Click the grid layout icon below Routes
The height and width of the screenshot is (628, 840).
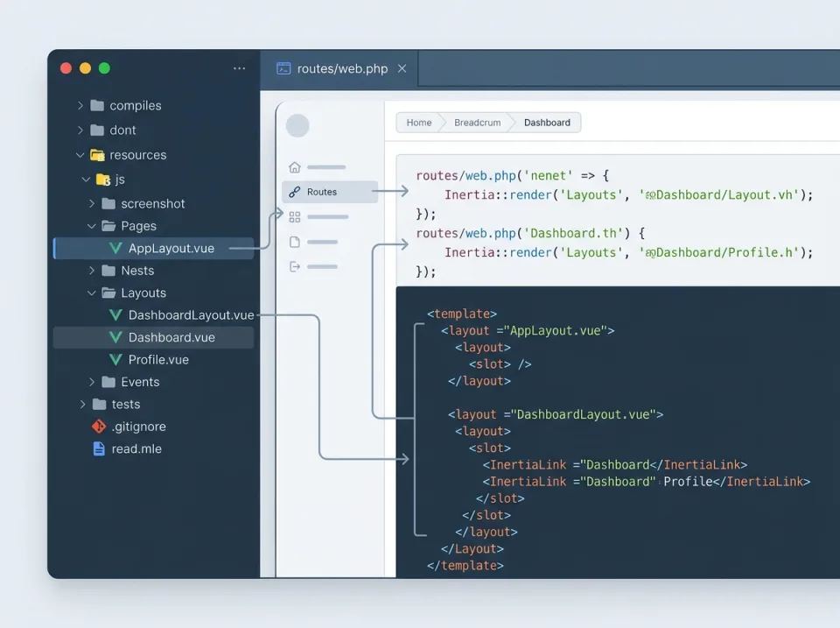295,216
